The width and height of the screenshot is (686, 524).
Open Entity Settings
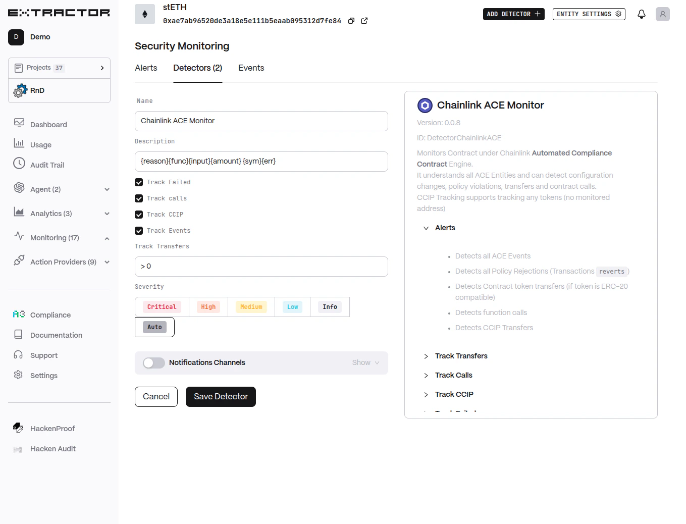(589, 14)
